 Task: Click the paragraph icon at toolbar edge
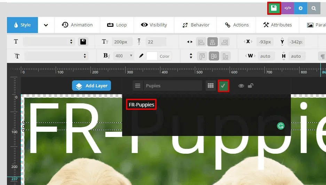pos(322,56)
